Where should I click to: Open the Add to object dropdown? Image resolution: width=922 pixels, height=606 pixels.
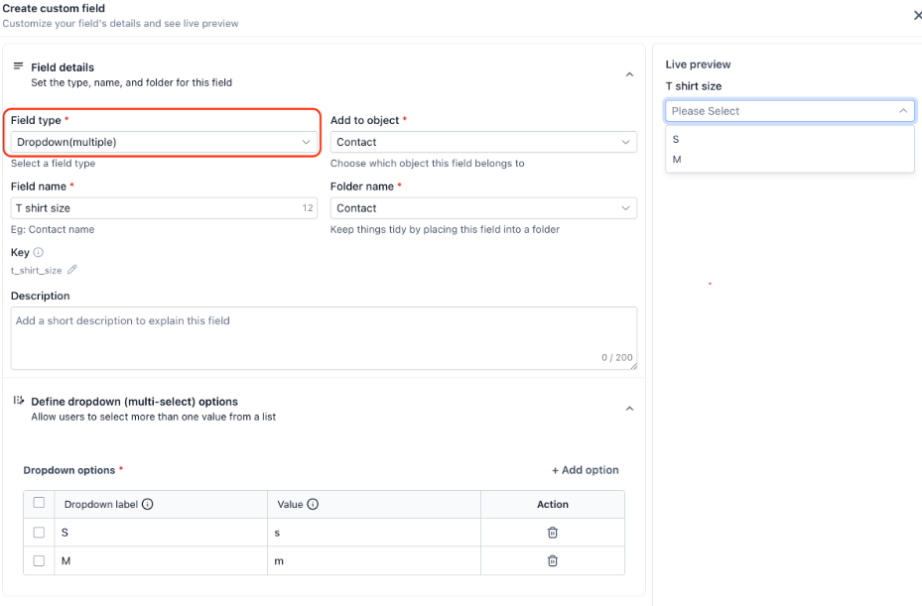(x=483, y=142)
